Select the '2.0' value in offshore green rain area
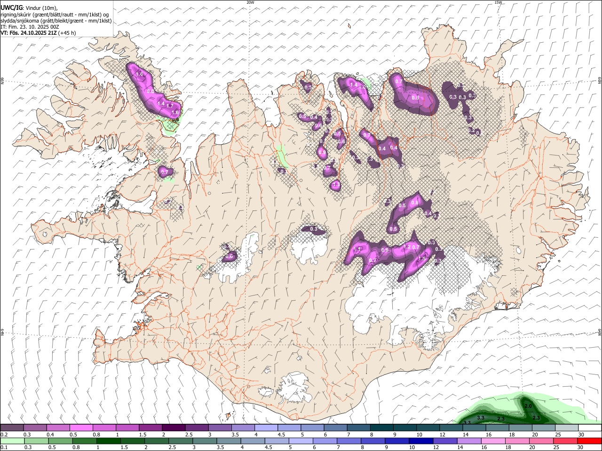The height and width of the screenshot is (451, 602). click(528, 406)
